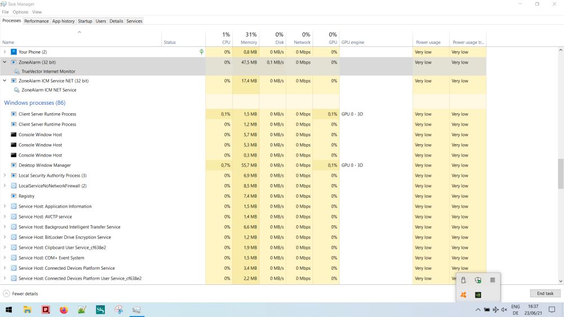Open File Explorer from taskbar
Image resolution: width=564 pixels, height=317 pixels.
[x=27, y=310]
